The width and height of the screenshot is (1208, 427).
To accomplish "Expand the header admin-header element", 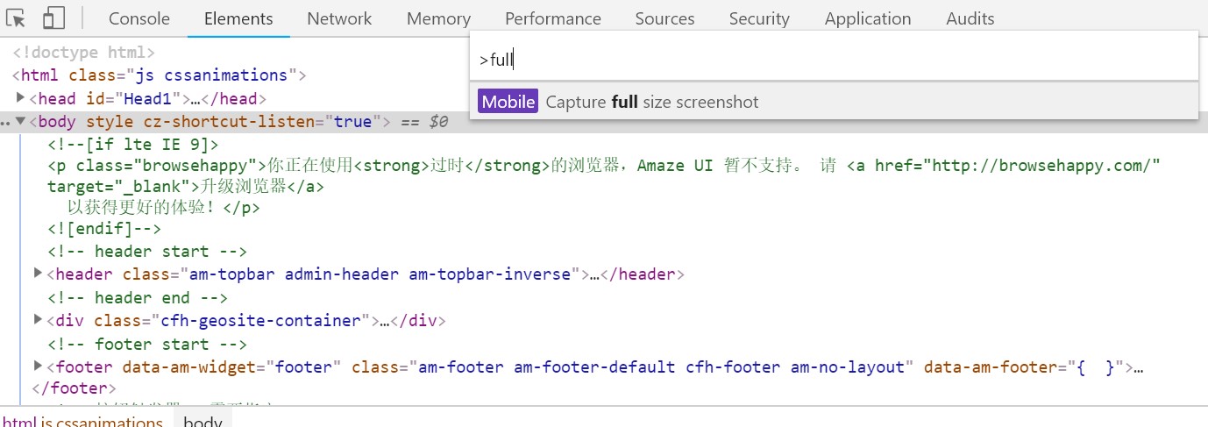I will [38, 274].
